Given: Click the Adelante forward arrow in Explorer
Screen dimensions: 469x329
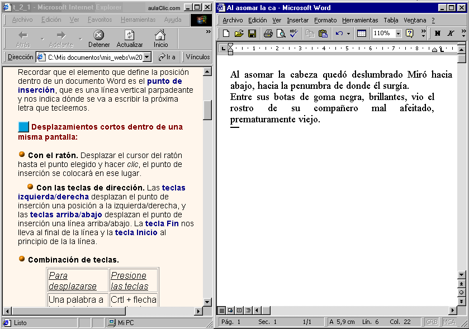Looking at the screenshot, I should pyautogui.click(x=61, y=39).
